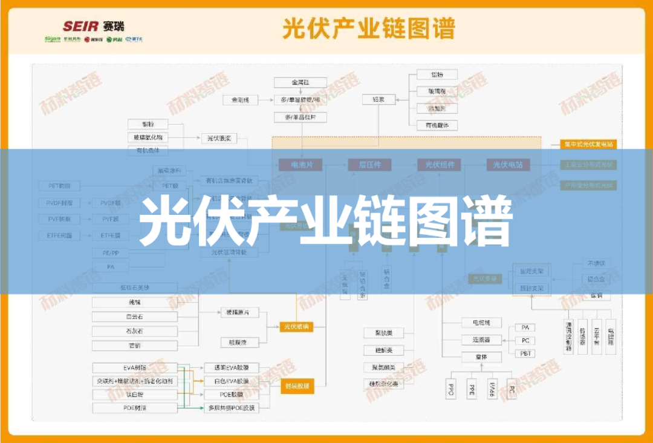Viewport: 653px width, 443px height.
Task: Click the 玻璃粉 box
Action: click(437, 91)
